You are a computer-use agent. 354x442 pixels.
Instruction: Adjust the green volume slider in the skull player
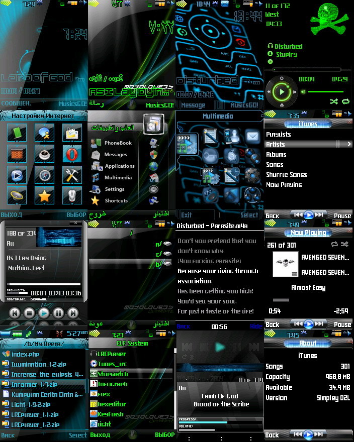325,91
